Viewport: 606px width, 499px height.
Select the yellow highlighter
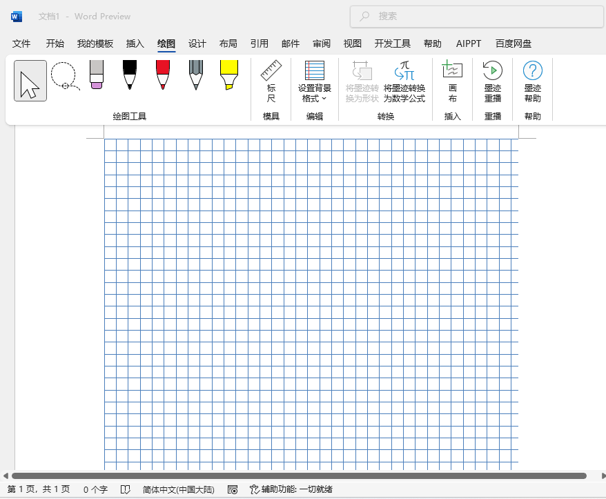click(228, 75)
